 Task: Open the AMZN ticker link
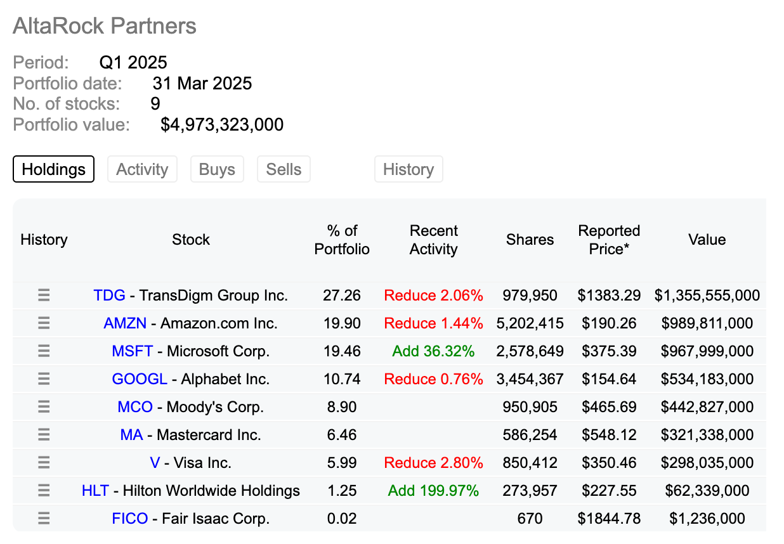coord(125,323)
